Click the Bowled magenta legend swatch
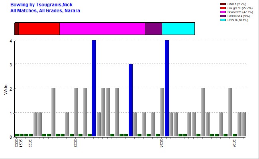This screenshot has height=159, width=259. 223,12
